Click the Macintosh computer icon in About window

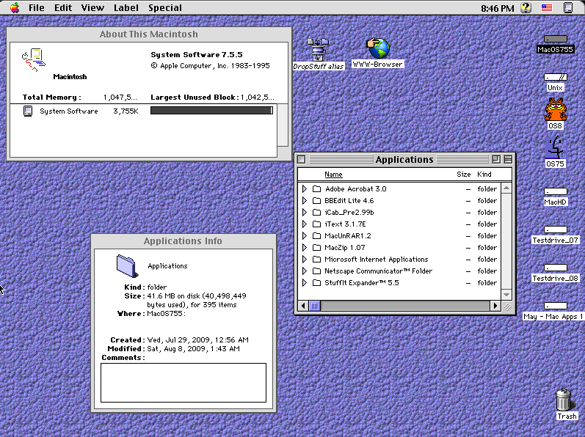34,59
